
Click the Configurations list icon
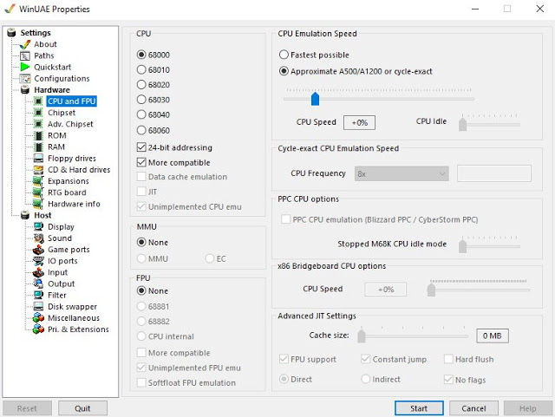(25, 79)
